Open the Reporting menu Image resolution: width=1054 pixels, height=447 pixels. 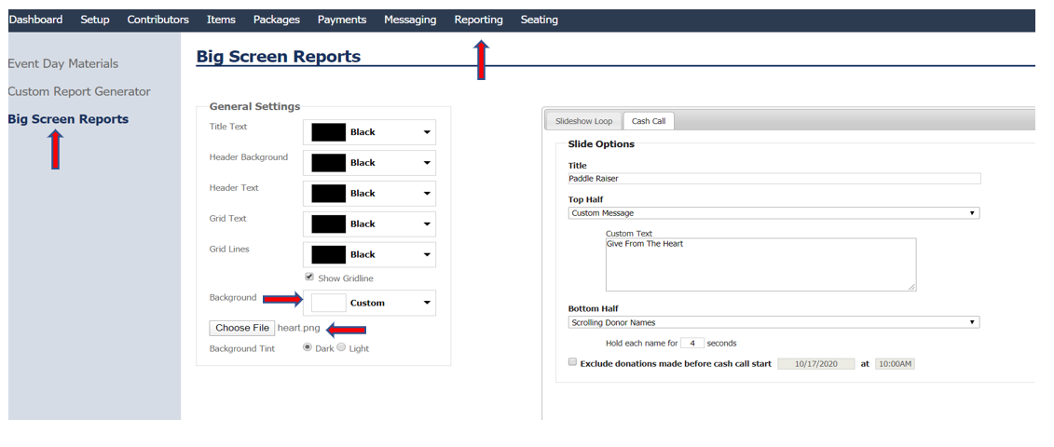(478, 20)
